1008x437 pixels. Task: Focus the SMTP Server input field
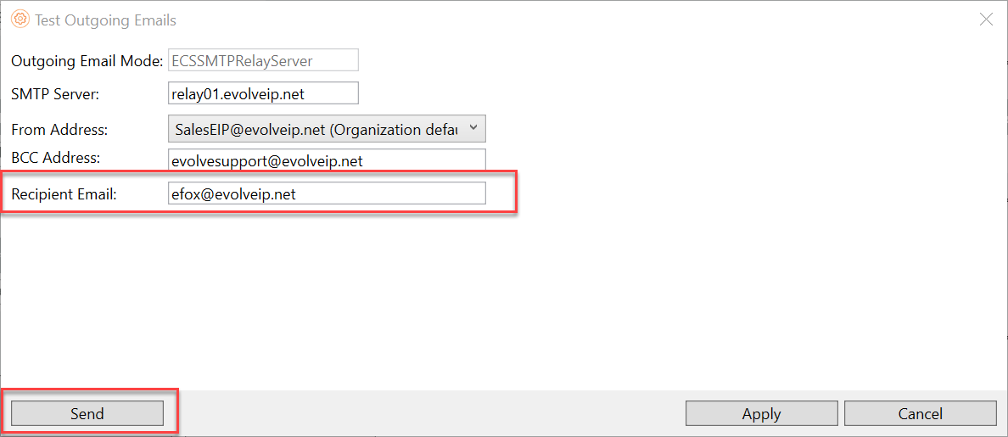point(263,93)
